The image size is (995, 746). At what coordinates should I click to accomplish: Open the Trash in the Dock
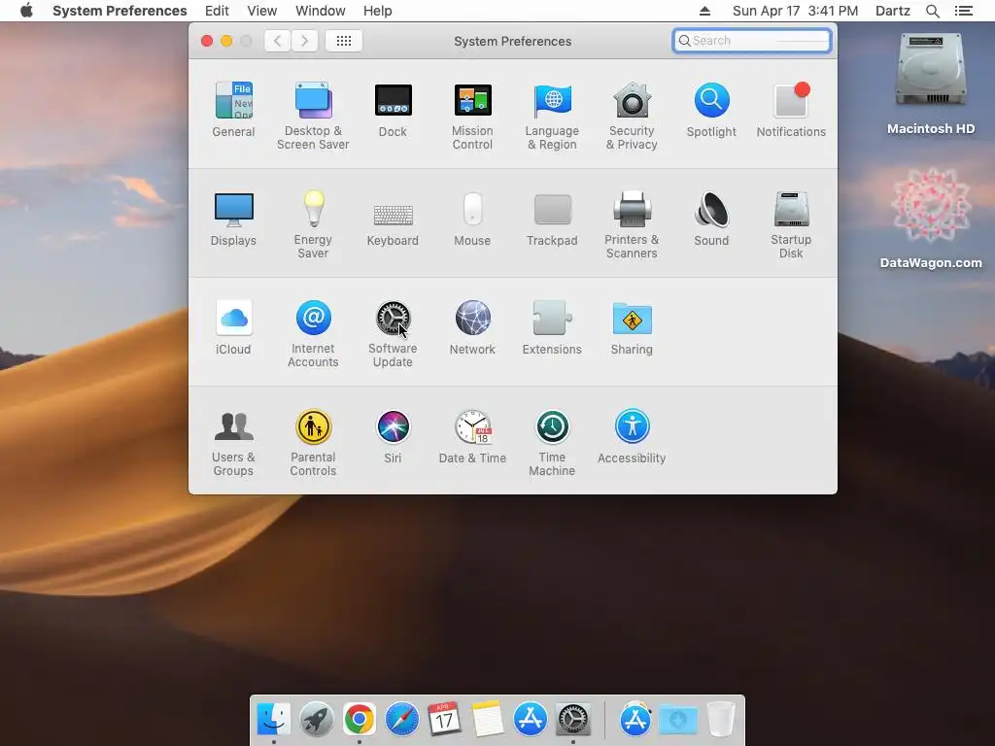[x=721, y=719]
